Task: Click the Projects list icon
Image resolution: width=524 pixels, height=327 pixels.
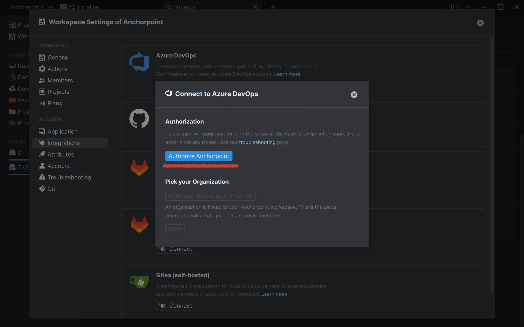Action: 42,92
